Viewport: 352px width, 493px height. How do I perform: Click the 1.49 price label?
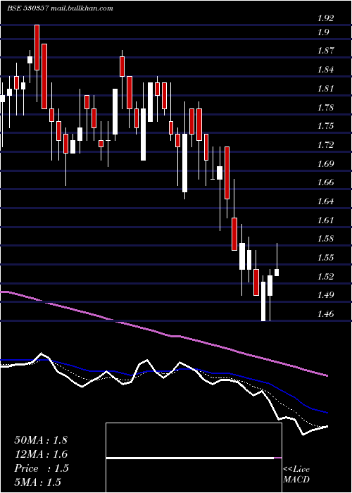pyautogui.click(x=325, y=295)
